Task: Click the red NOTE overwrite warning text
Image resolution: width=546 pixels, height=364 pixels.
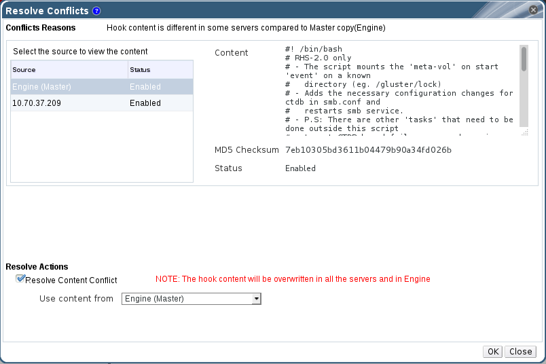Action: click(x=293, y=279)
